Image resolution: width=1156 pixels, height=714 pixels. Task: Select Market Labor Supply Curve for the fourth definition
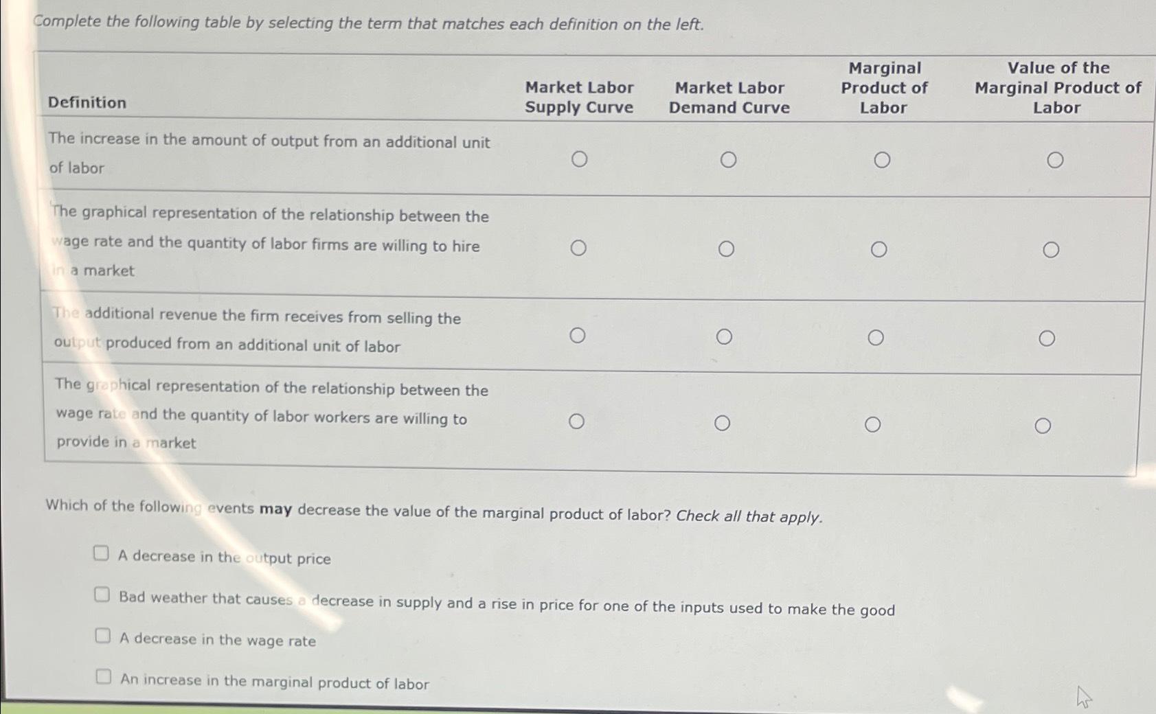577,420
